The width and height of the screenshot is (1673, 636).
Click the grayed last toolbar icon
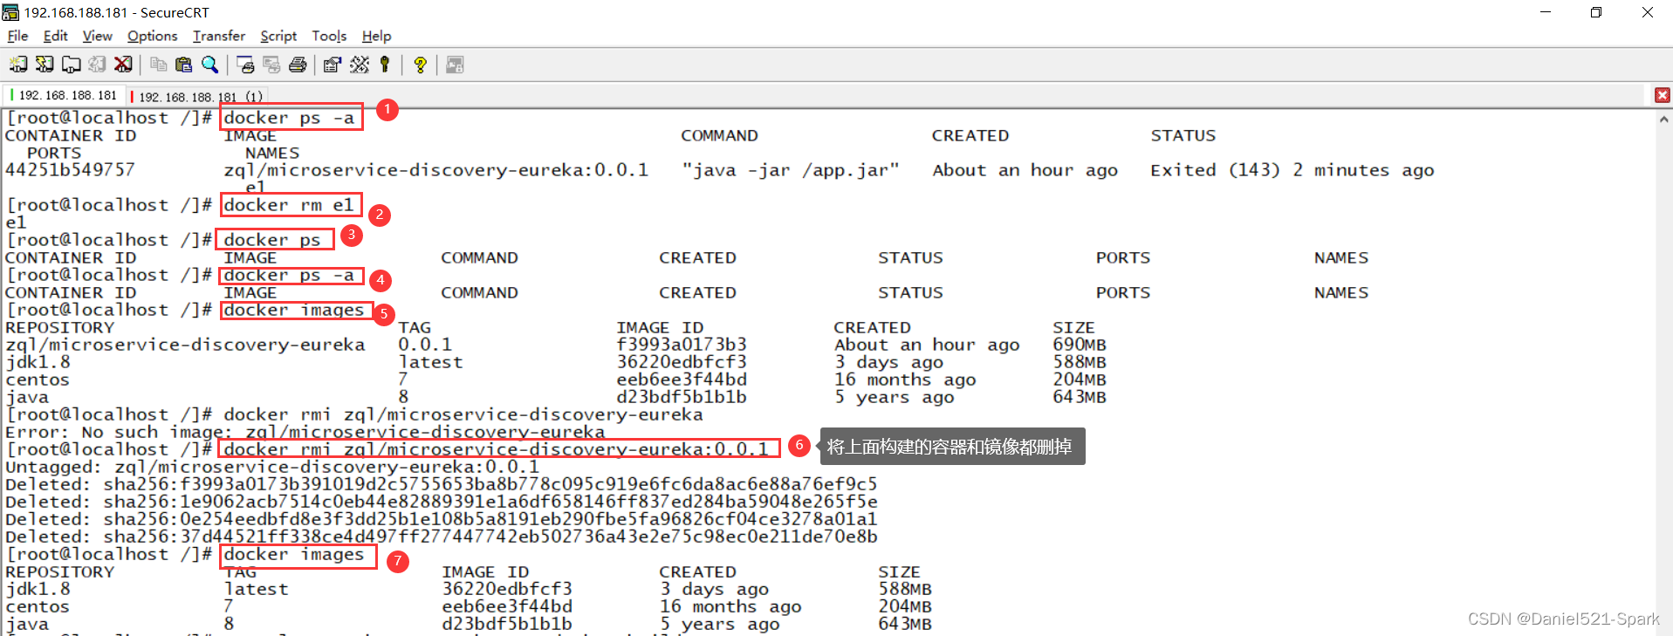pos(455,65)
